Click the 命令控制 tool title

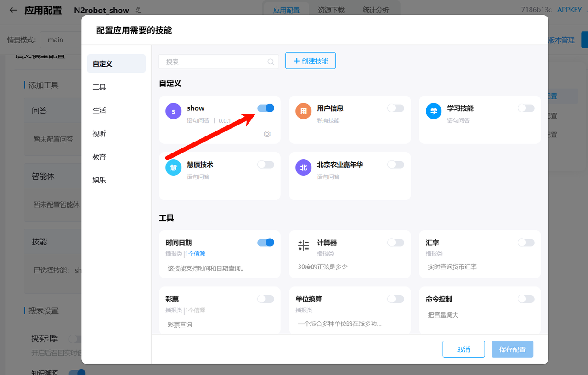coord(439,299)
